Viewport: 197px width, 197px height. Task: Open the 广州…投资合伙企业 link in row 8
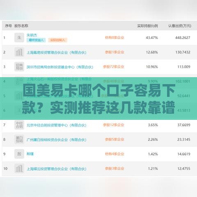(57, 140)
